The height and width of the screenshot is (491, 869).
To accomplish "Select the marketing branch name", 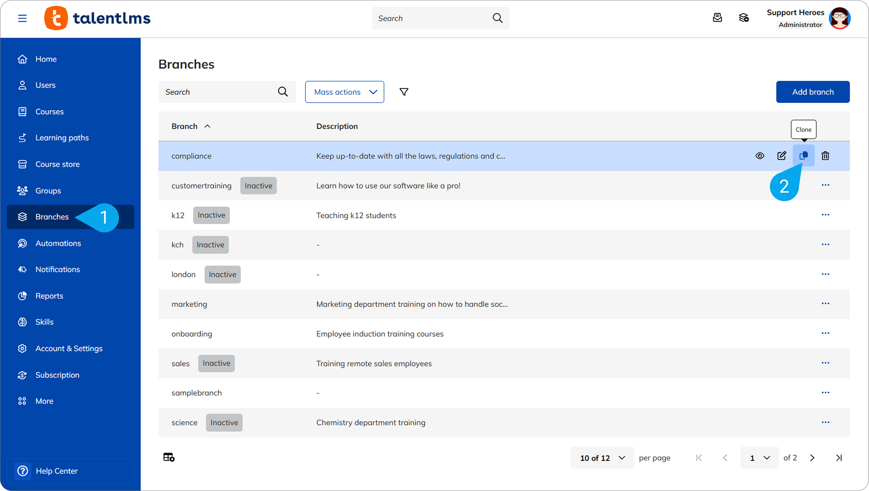I will coord(189,304).
